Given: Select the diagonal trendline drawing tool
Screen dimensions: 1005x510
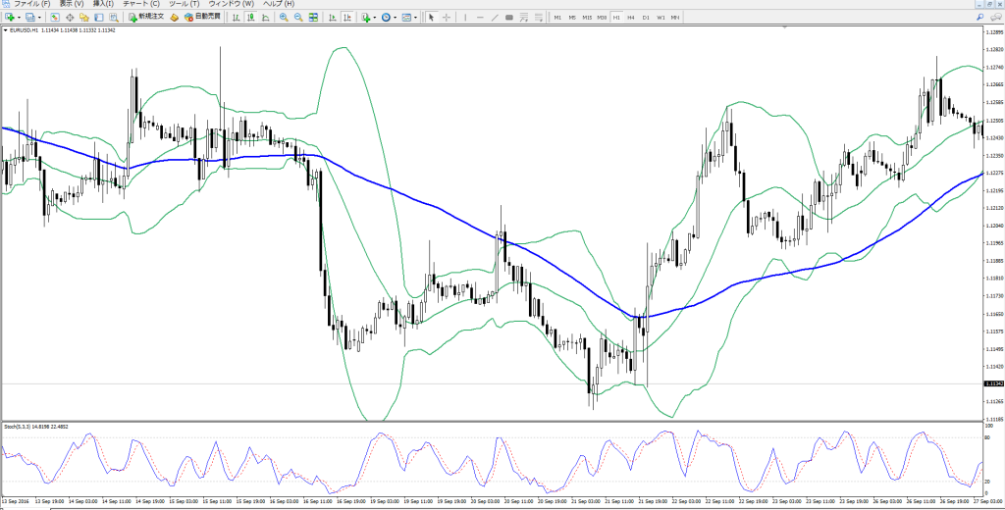Looking at the screenshot, I should [495, 18].
